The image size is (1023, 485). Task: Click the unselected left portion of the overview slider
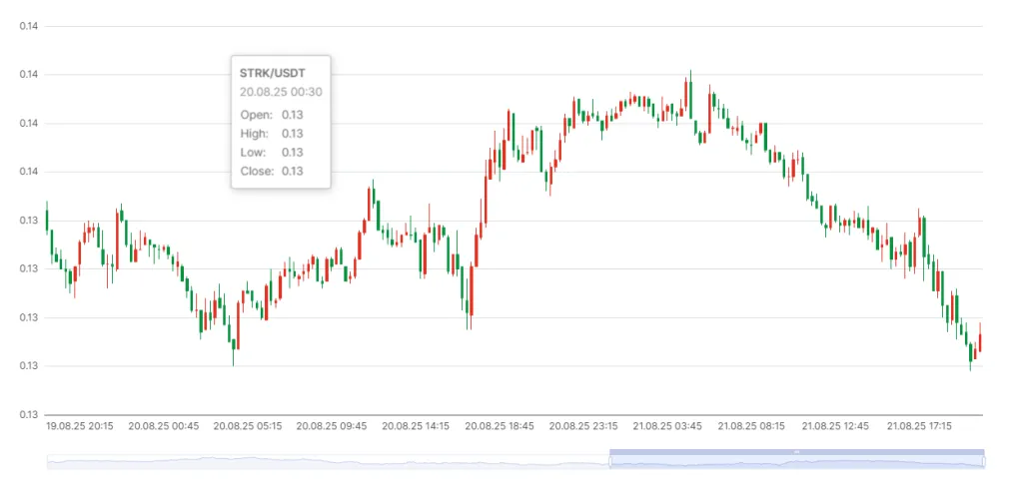[328, 462]
